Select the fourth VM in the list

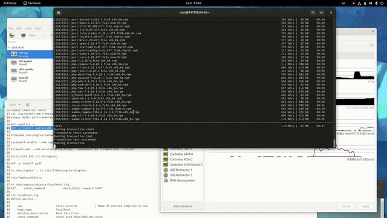coord(30,79)
